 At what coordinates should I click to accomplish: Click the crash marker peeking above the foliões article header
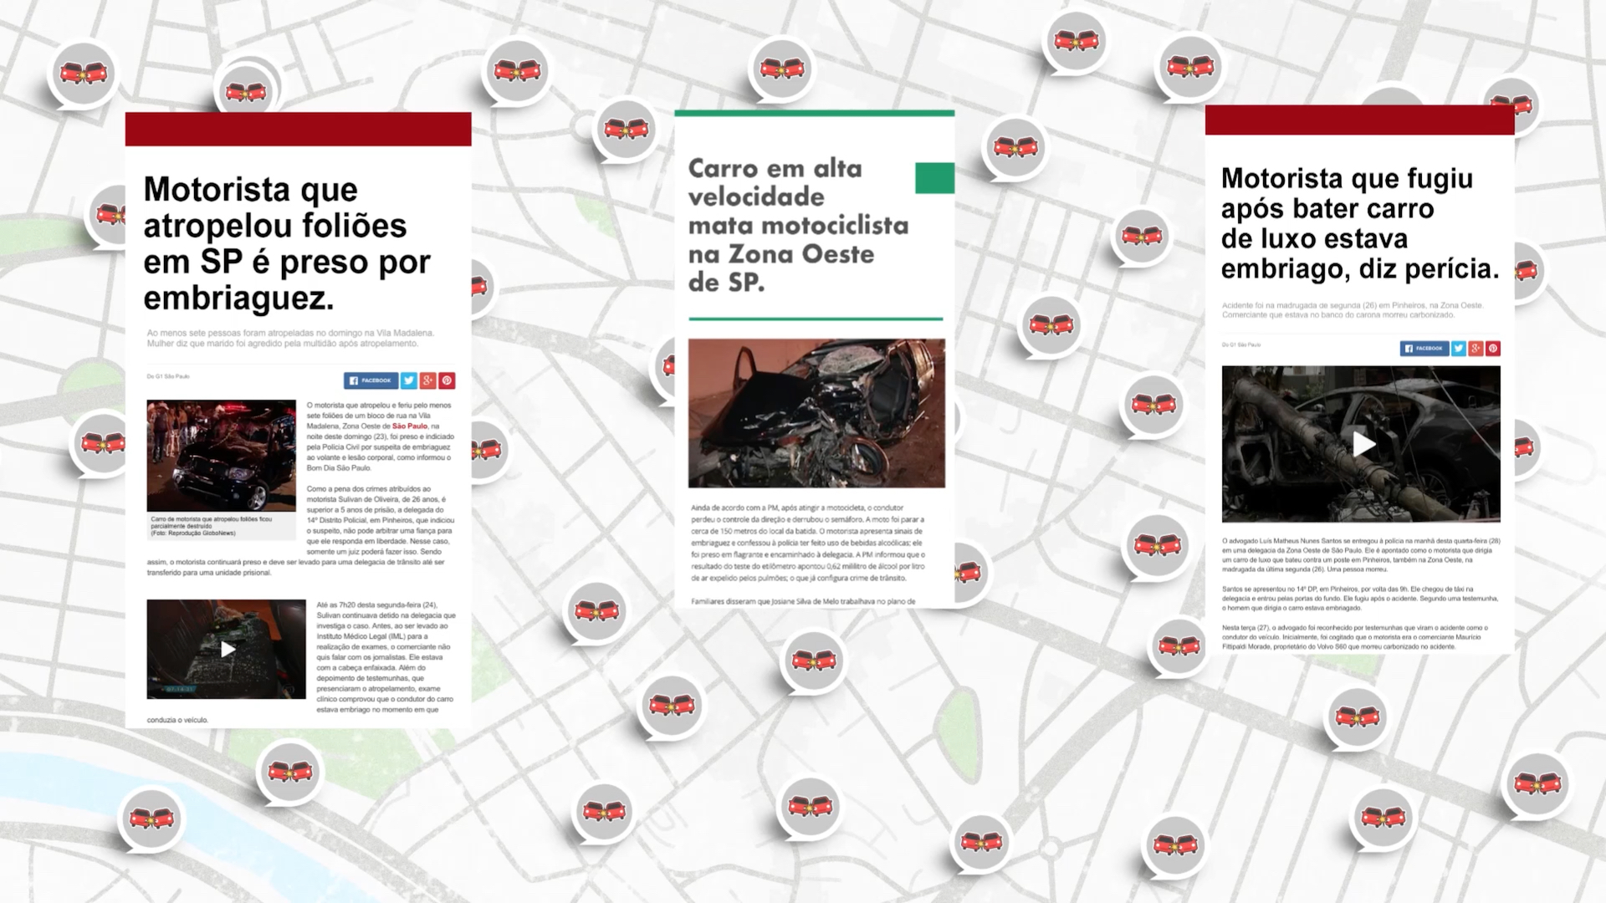245,90
